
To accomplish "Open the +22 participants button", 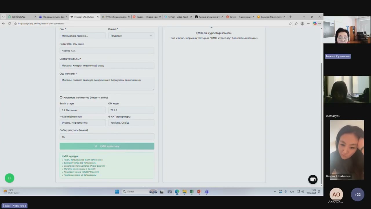I will pyautogui.click(x=358, y=194).
